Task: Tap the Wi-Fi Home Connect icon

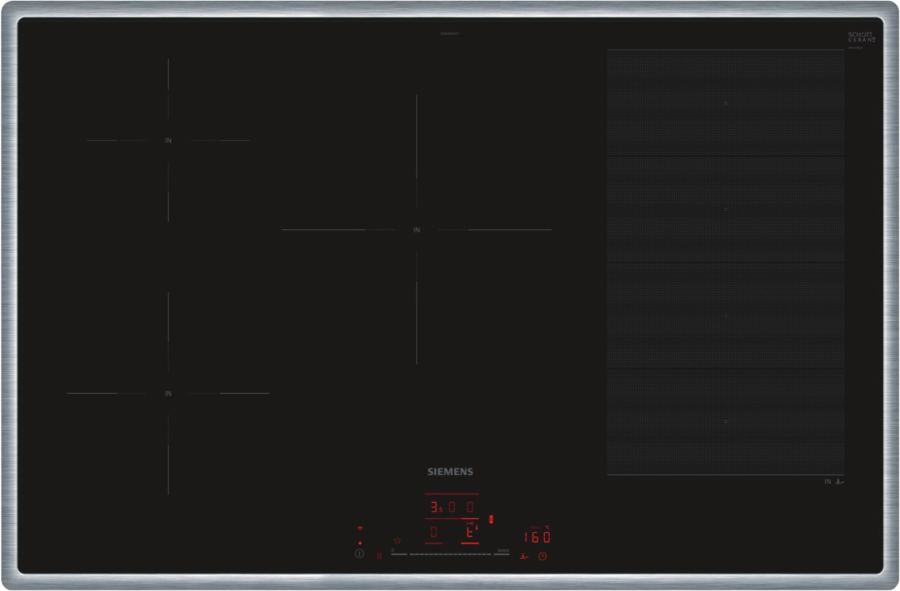Action: tap(360, 528)
